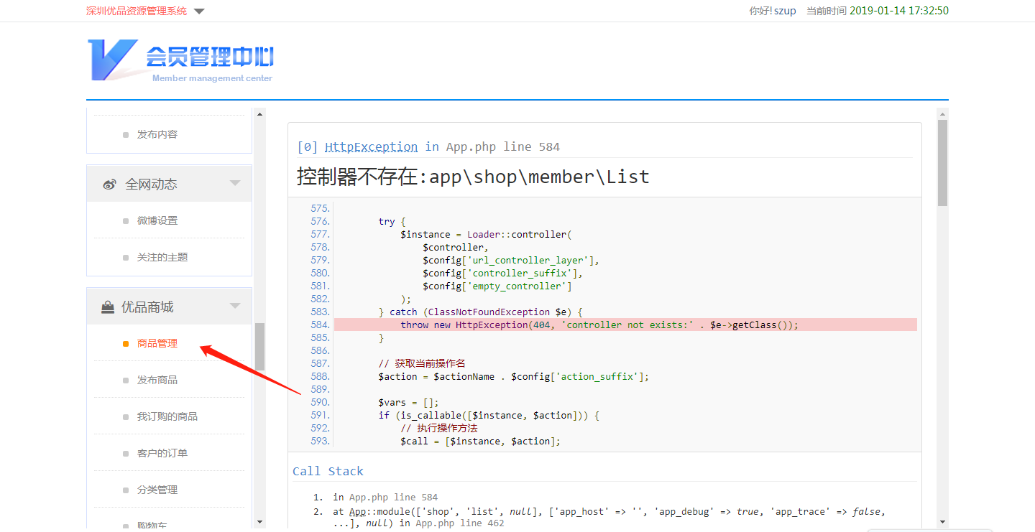
Task: Click the 深圳优品资源管理系统 title link
Action: (x=136, y=11)
